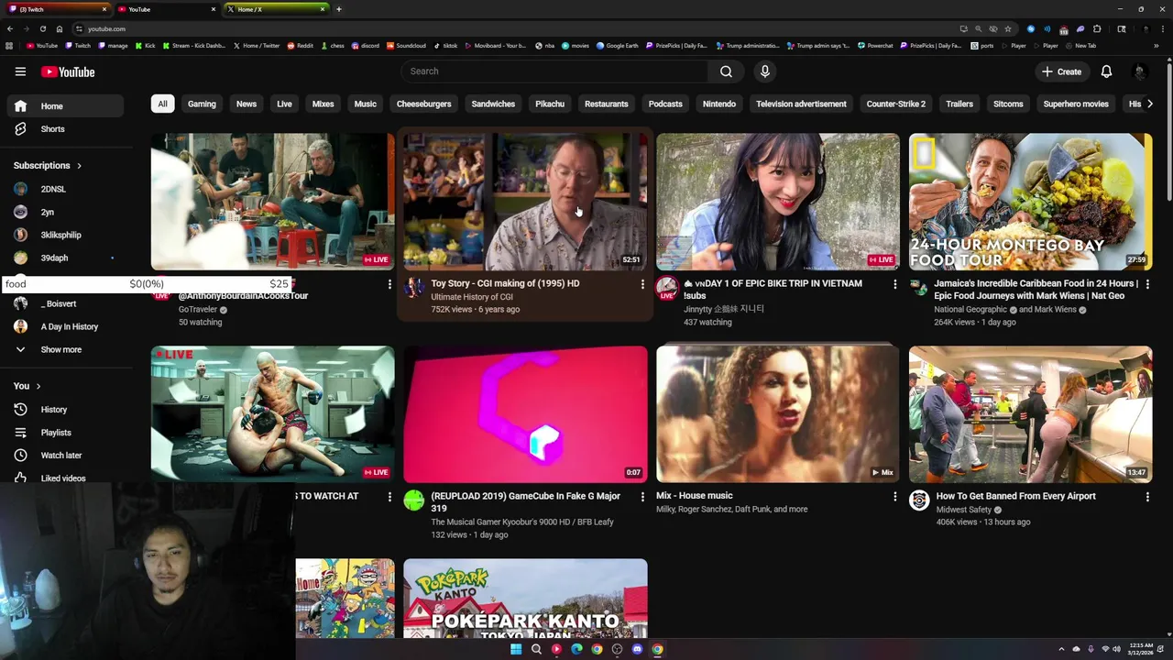Select the Counter-Strike 2 chip
This screenshot has height=660, width=1173.
click(x=896, y=104)
